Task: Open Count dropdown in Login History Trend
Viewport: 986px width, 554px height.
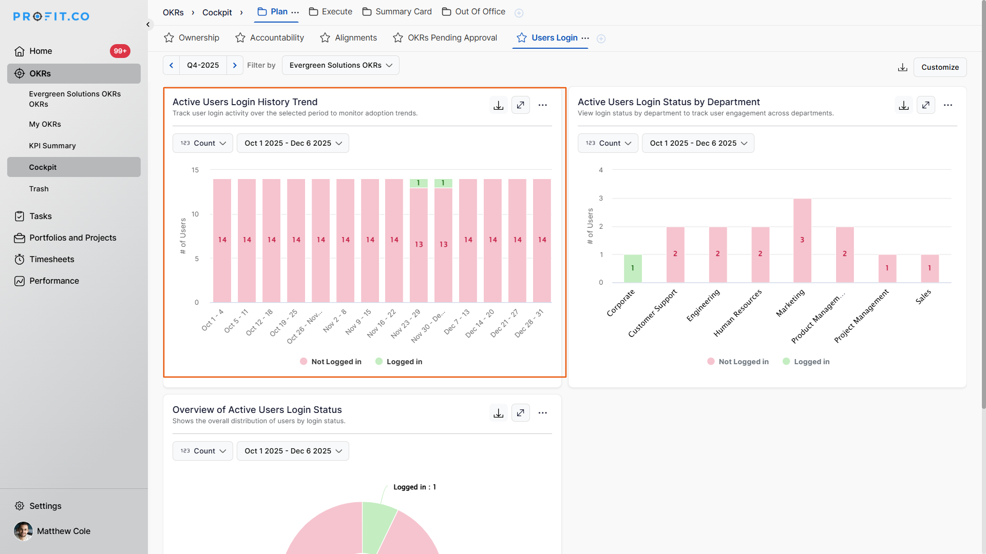Action: tap(203, 143)
